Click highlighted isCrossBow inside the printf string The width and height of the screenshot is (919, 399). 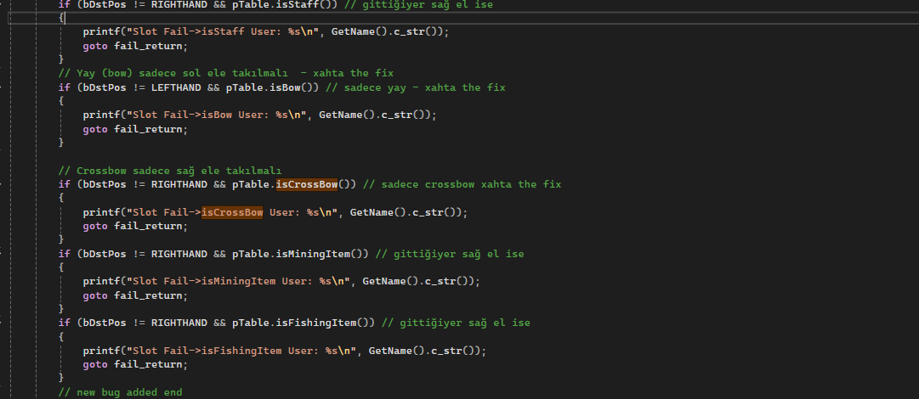pos(232,211)
